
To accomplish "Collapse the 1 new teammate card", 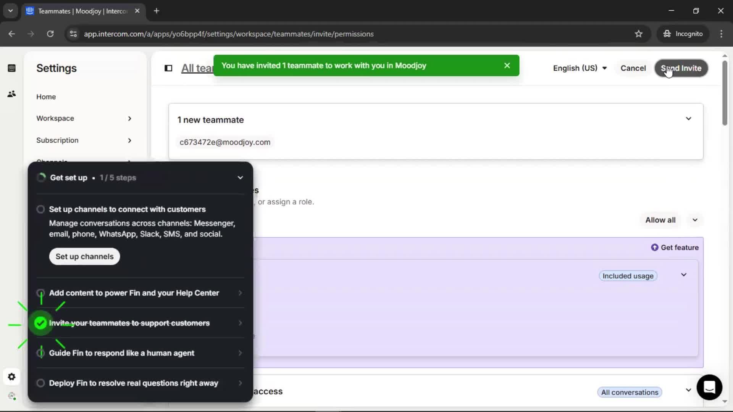I will 688,119.
